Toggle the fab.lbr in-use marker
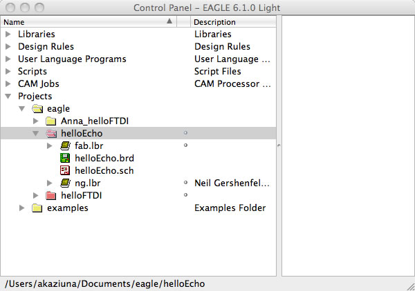The image size is (415, 291). point(185,145)
